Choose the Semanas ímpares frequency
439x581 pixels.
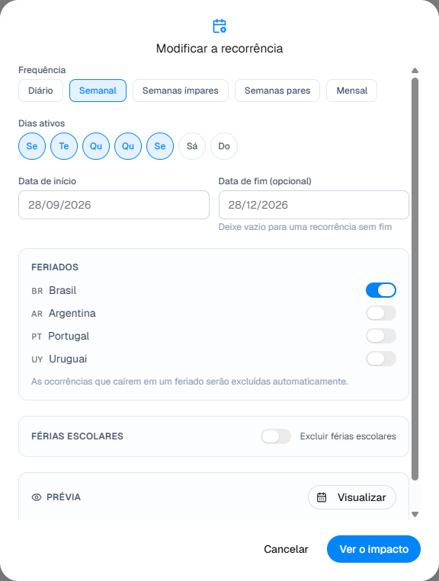click(x=181, y=91)
